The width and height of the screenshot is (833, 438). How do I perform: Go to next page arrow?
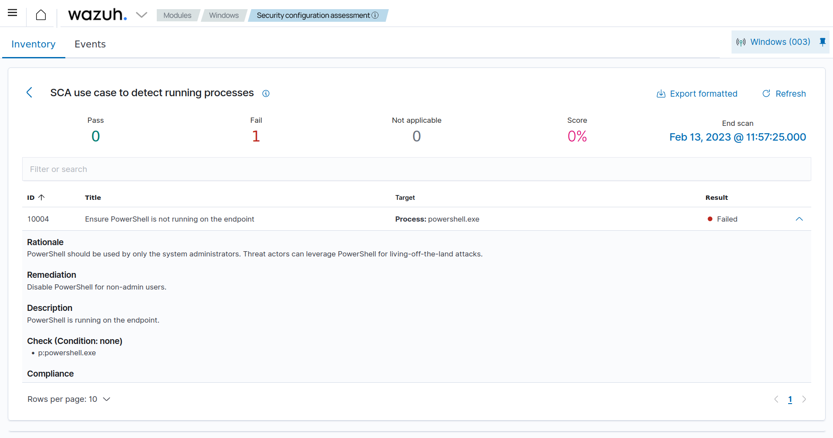[x=804, y=399]
